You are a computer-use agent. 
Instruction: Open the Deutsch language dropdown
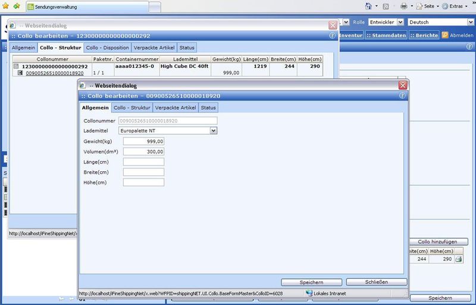(469, 22)
